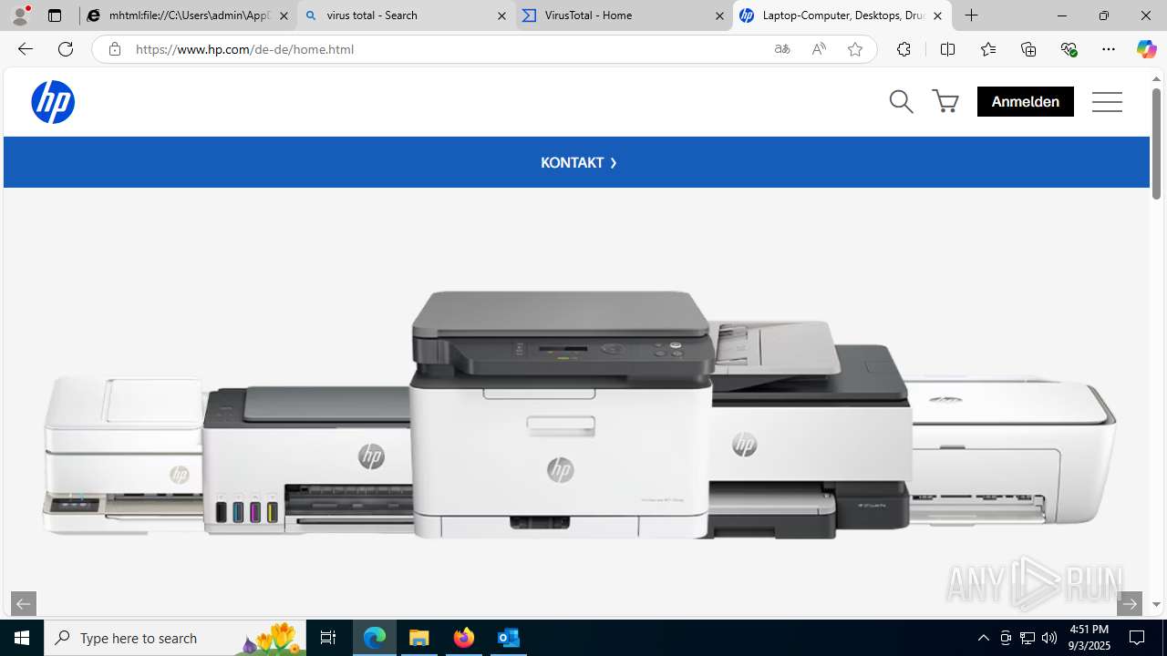
Task: Open Browser essentials
Action: coord(1069,49)
